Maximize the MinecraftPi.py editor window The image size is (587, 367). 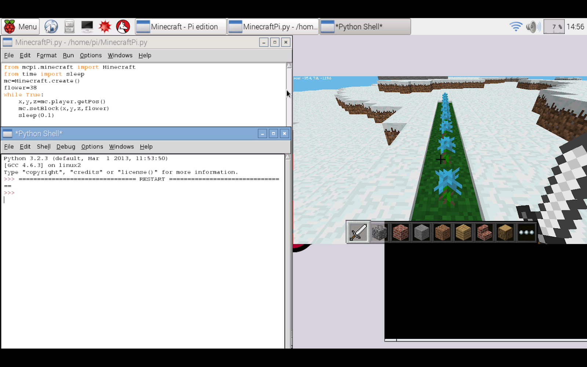point(275,42)
